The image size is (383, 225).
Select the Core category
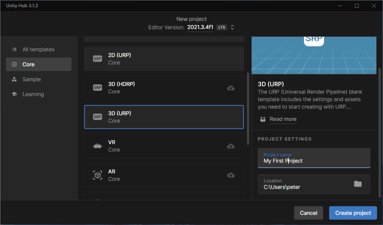click(28, 65)
